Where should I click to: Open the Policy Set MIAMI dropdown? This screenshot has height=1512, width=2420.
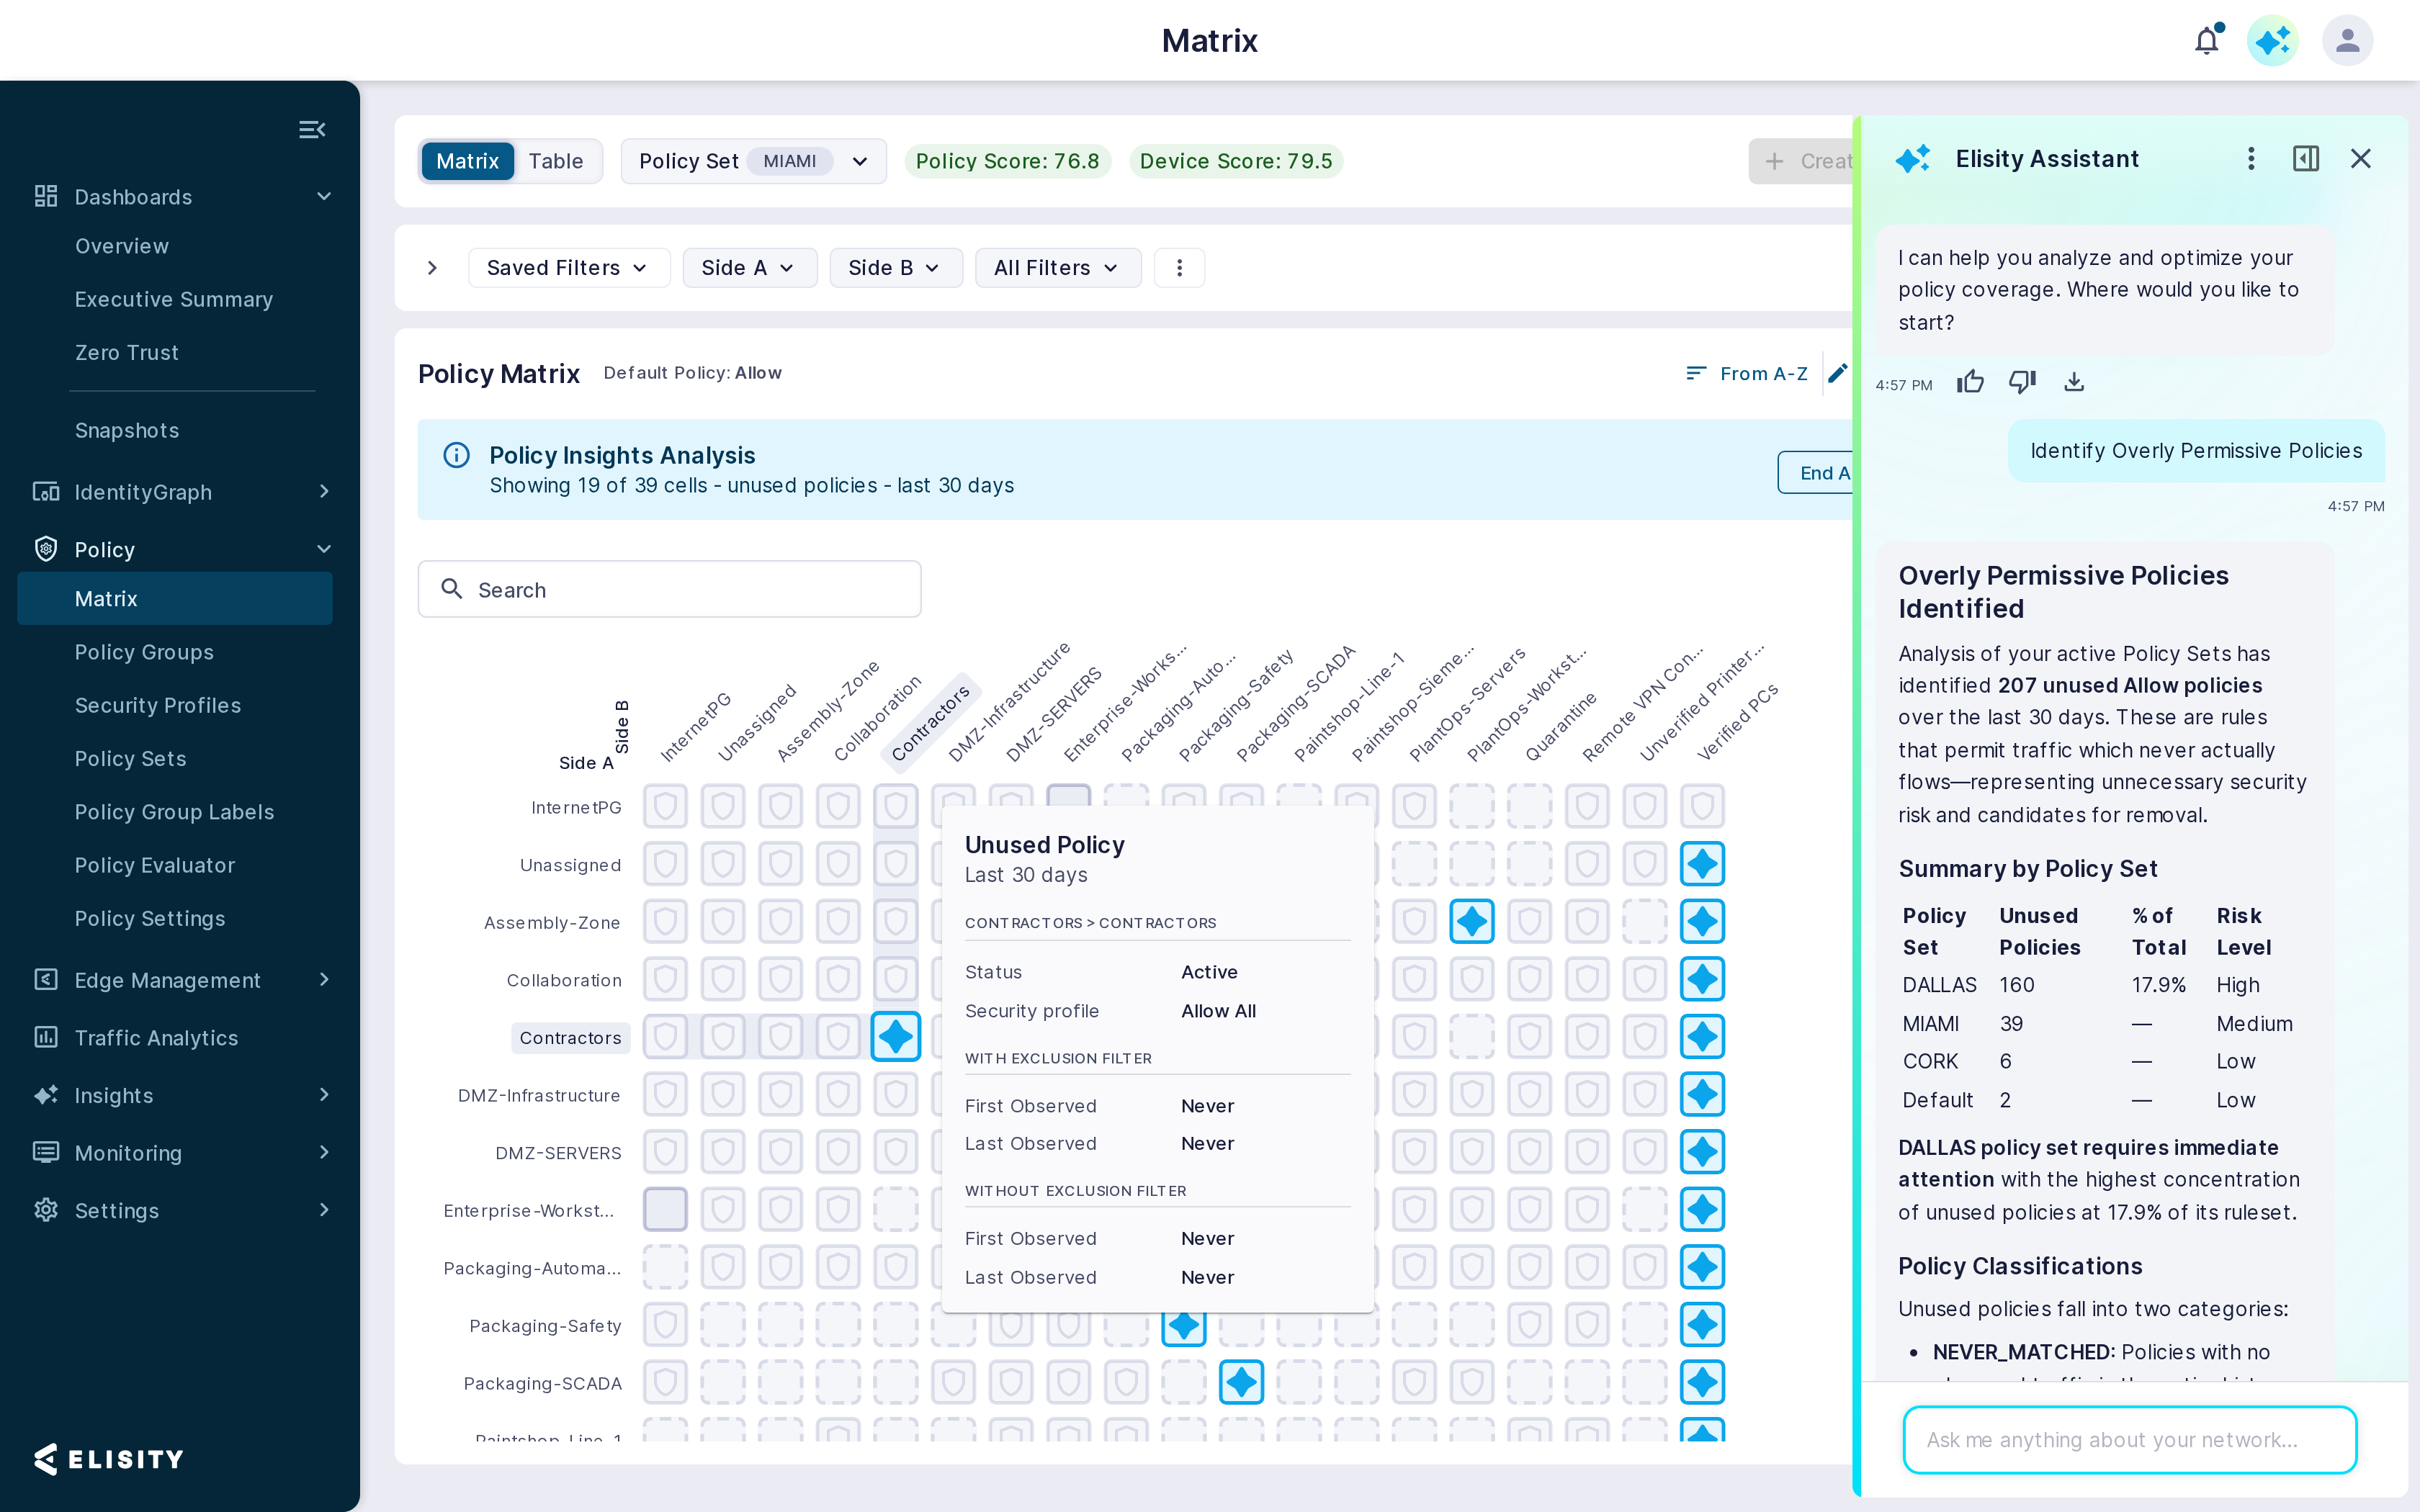tap(754, 161)
